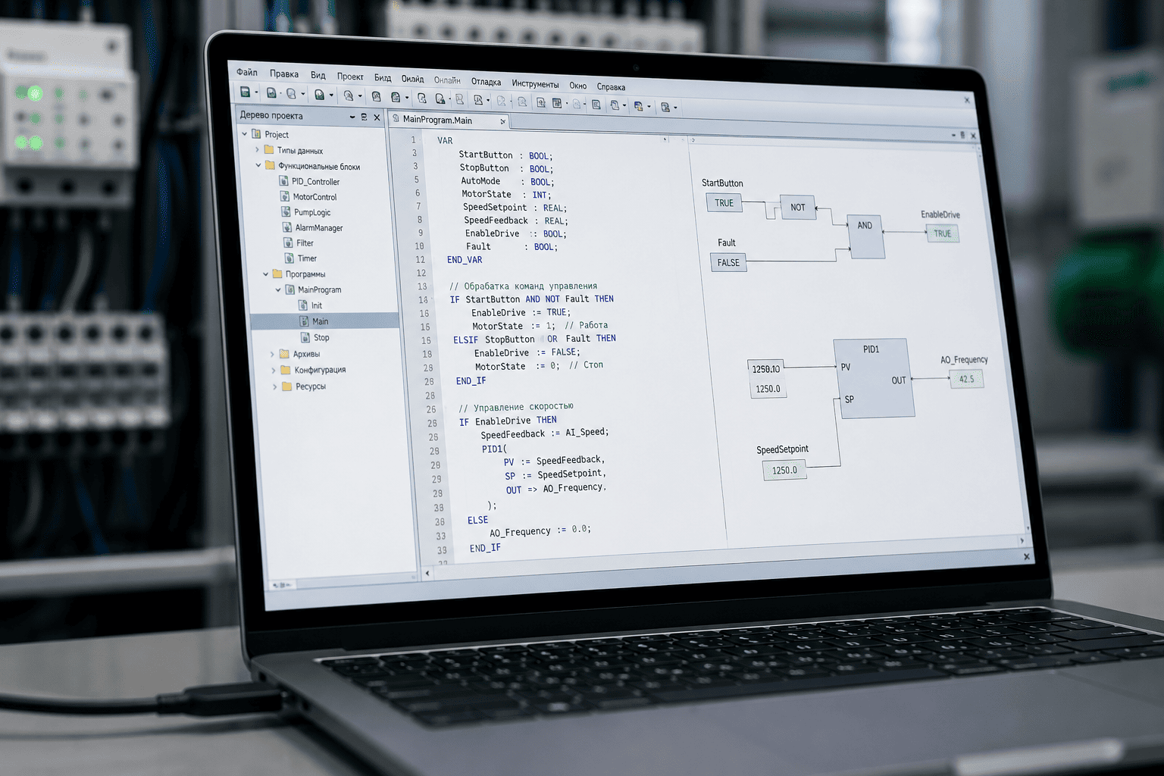Image resolution: width=1164 pixels, height=776 pixels.
Task: Open the dropdown arrow beside the save icon
Action: pyautogui.click(x=256, y=93)
